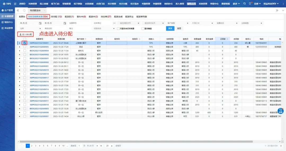Click the search magnifier icon in top bar
This screenshot has width=286, height=151.
244,4
